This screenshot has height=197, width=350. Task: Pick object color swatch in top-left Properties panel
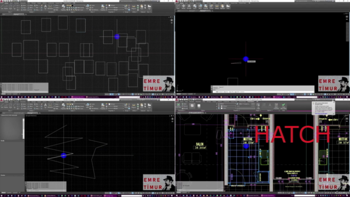[109, 5]
